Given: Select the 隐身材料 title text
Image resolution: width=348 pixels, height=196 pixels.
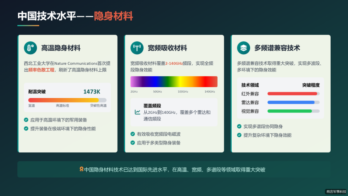Looking at the screenshot, I should tap(114, 15).
